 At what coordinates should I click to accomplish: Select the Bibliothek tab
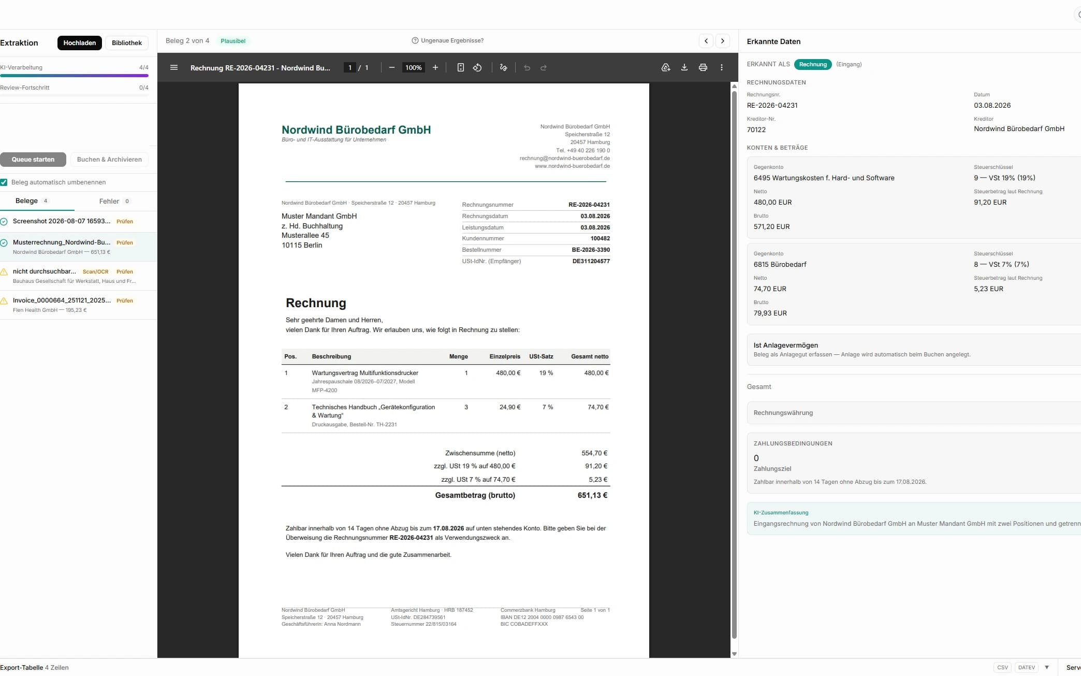tap(127, 43)
